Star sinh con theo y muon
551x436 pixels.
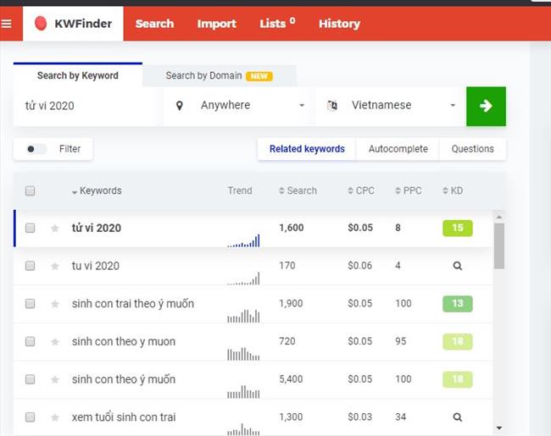click(x=55, y=341)
